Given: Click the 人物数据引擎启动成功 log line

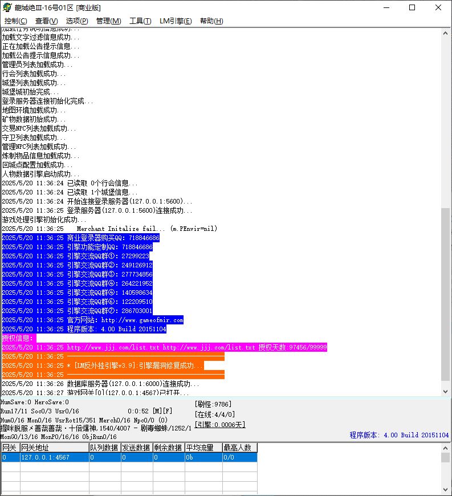Looking at the screenshot, I should [x=40, y=174].
